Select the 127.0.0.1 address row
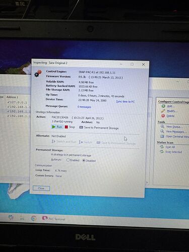 [17, 102]
